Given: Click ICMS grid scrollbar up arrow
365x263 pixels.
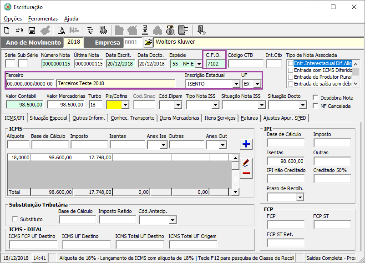Looking at the screenshot, I should tap(235, 158).
